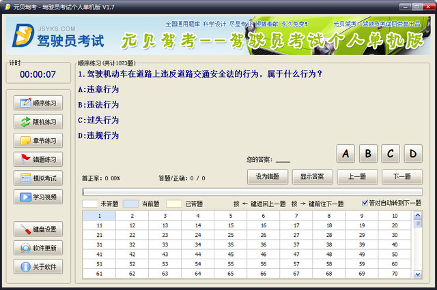Choose answer D button
Viewport: 437px width, 290px height.
pos(413,154)
